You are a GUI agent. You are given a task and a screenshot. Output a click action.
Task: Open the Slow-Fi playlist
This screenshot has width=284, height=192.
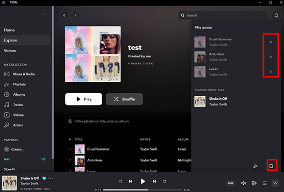(x=9, y=169)
